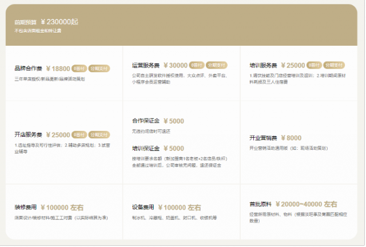The height and width of the screenshot is (247, 366).
Task: Click the 开业营销费 ¥8000 item
Action: (x=275, y=138)
